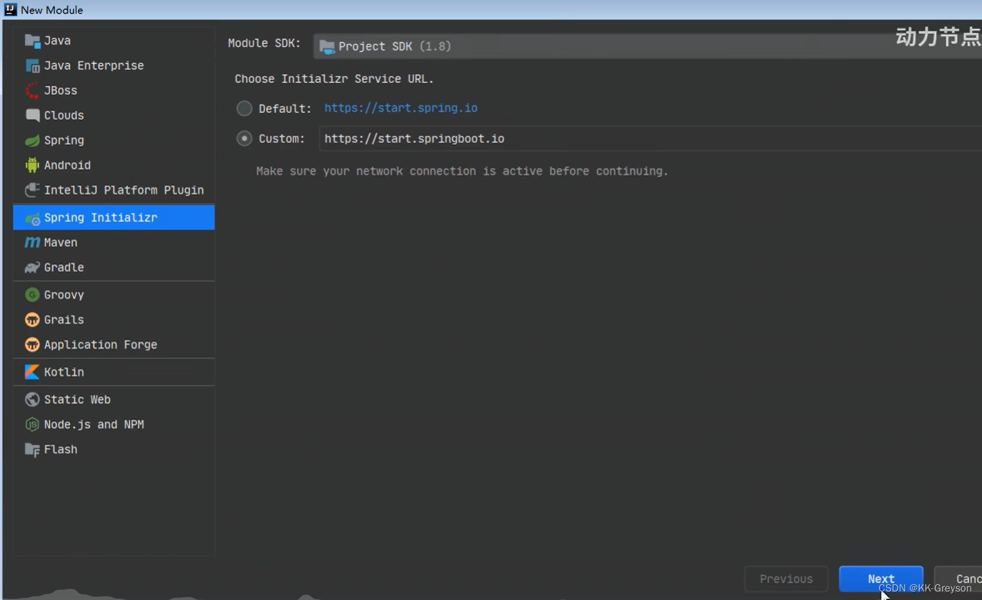Click the 'Custom:' label text
Image resolution: width=982 pixels, height=600 pixels.
(282, 139)
